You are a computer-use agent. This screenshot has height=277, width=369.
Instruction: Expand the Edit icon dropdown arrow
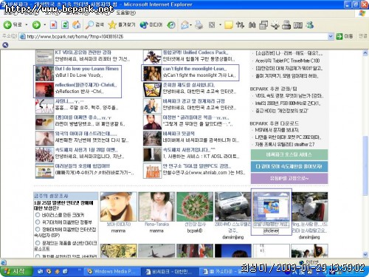coord(220,24)
